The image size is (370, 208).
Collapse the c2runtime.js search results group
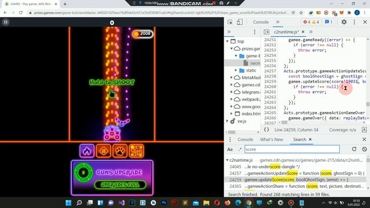(227, 160)
